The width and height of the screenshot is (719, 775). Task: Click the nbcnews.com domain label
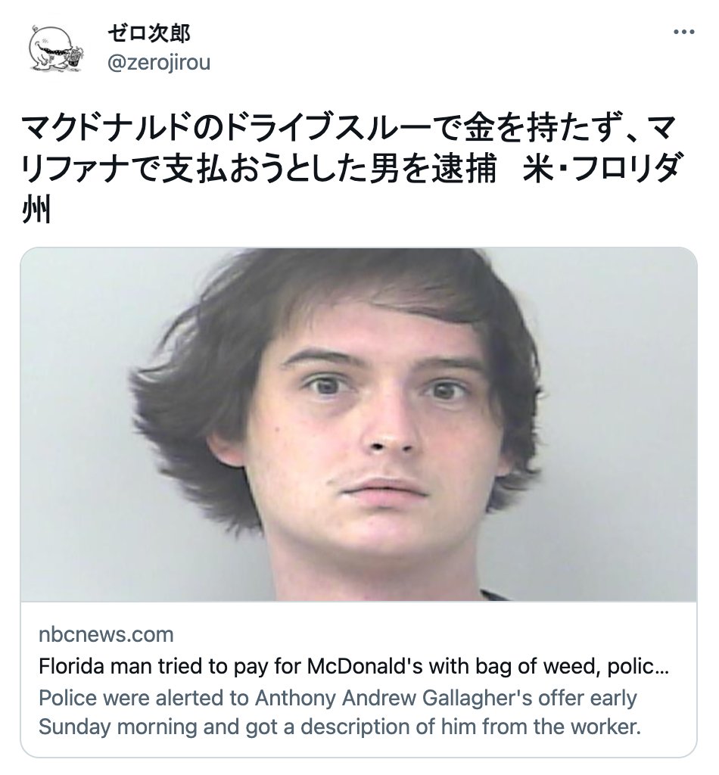(106, 635)
